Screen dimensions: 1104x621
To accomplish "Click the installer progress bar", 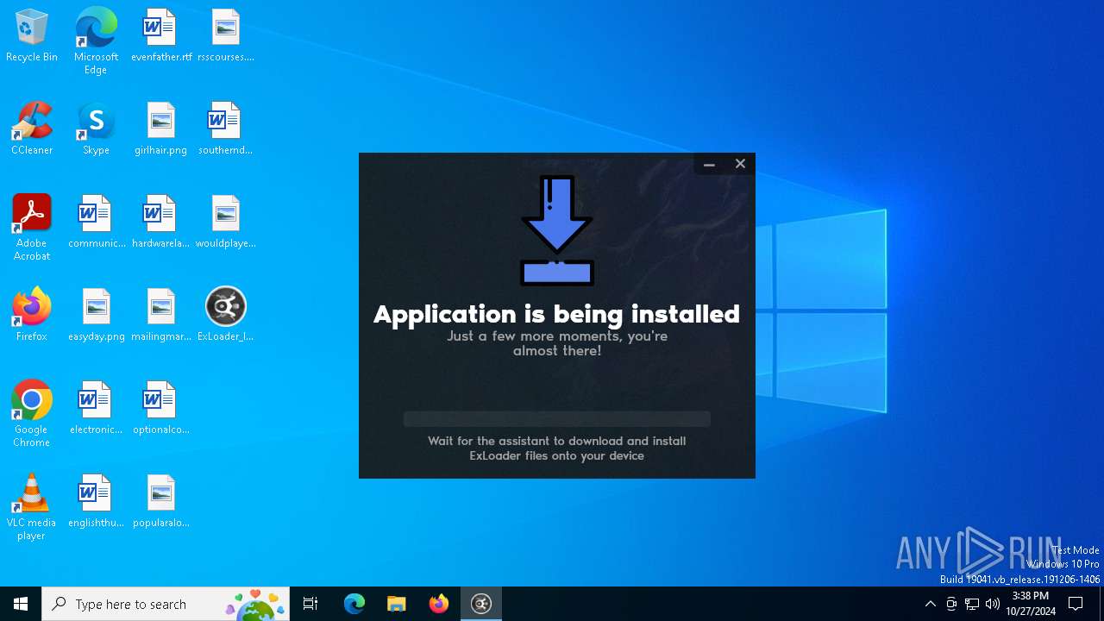I will (x=557, y=419).
